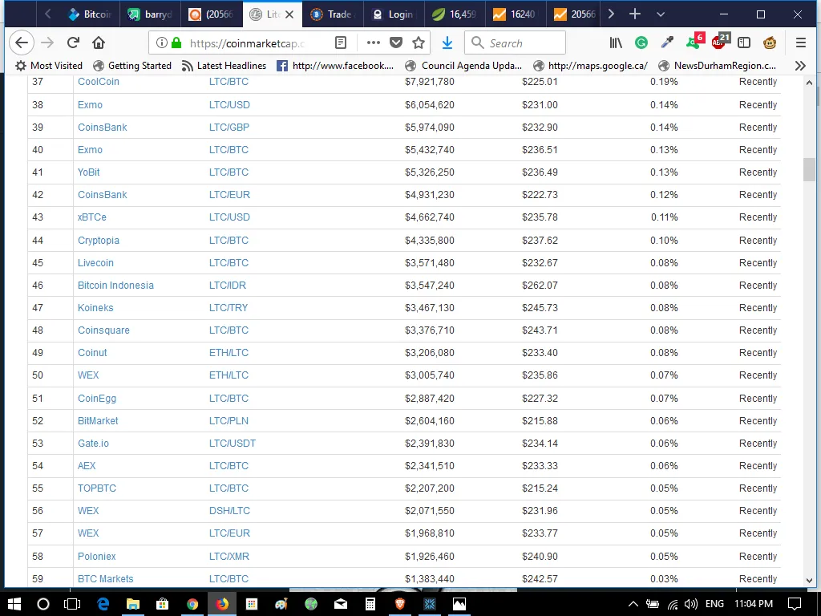
Task: Open Getting Started bookmark
Action: coord(132,66)
